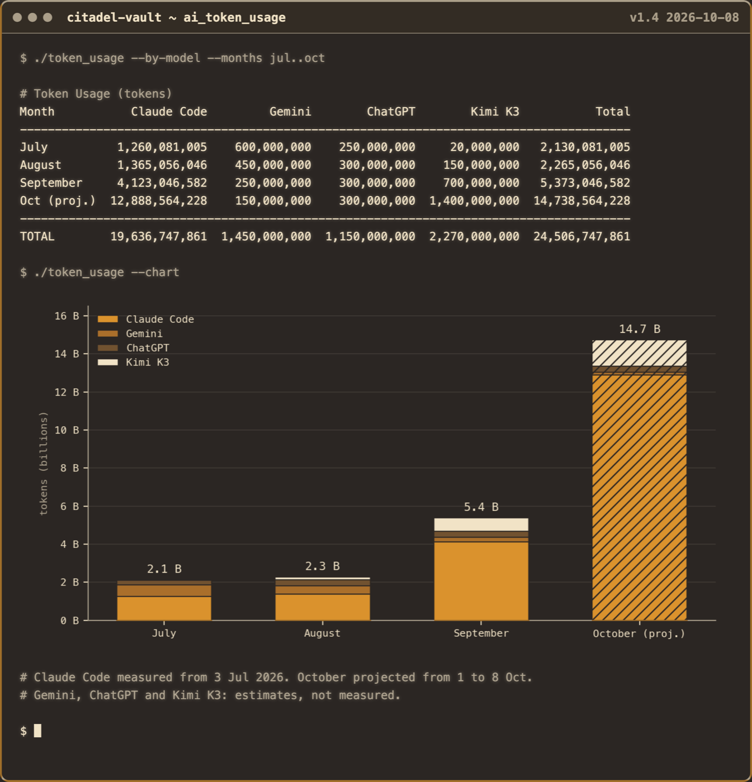752x782 pixels.
Task: Click value 600,000,000 for July Gemini
Action: tap(273, 147)
